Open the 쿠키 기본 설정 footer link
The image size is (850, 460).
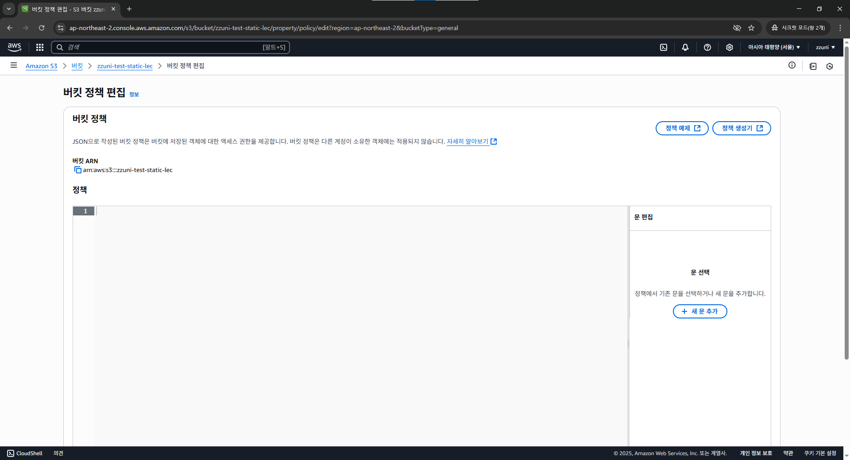coord(820,453)
